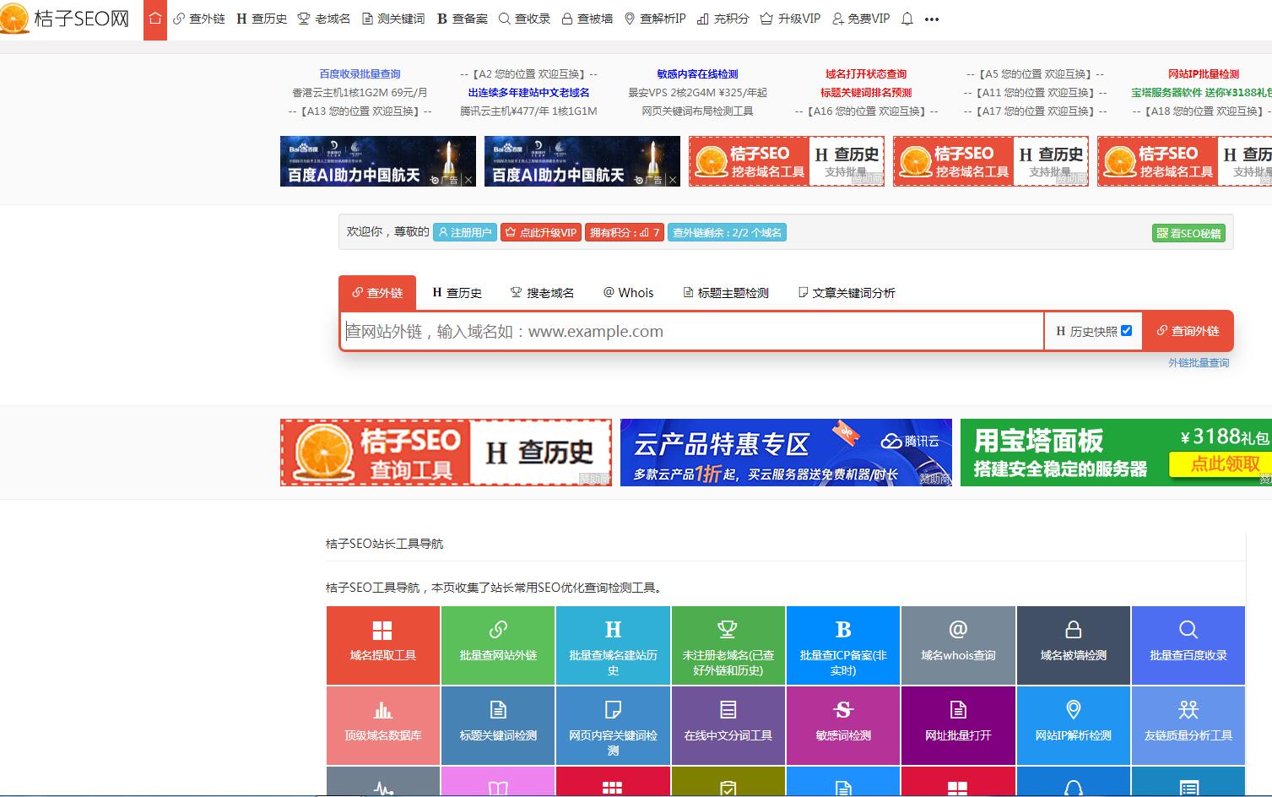The image size is (1272, 797).
Task: Click the notification bell icon
Action: click(x=907, y=19)
